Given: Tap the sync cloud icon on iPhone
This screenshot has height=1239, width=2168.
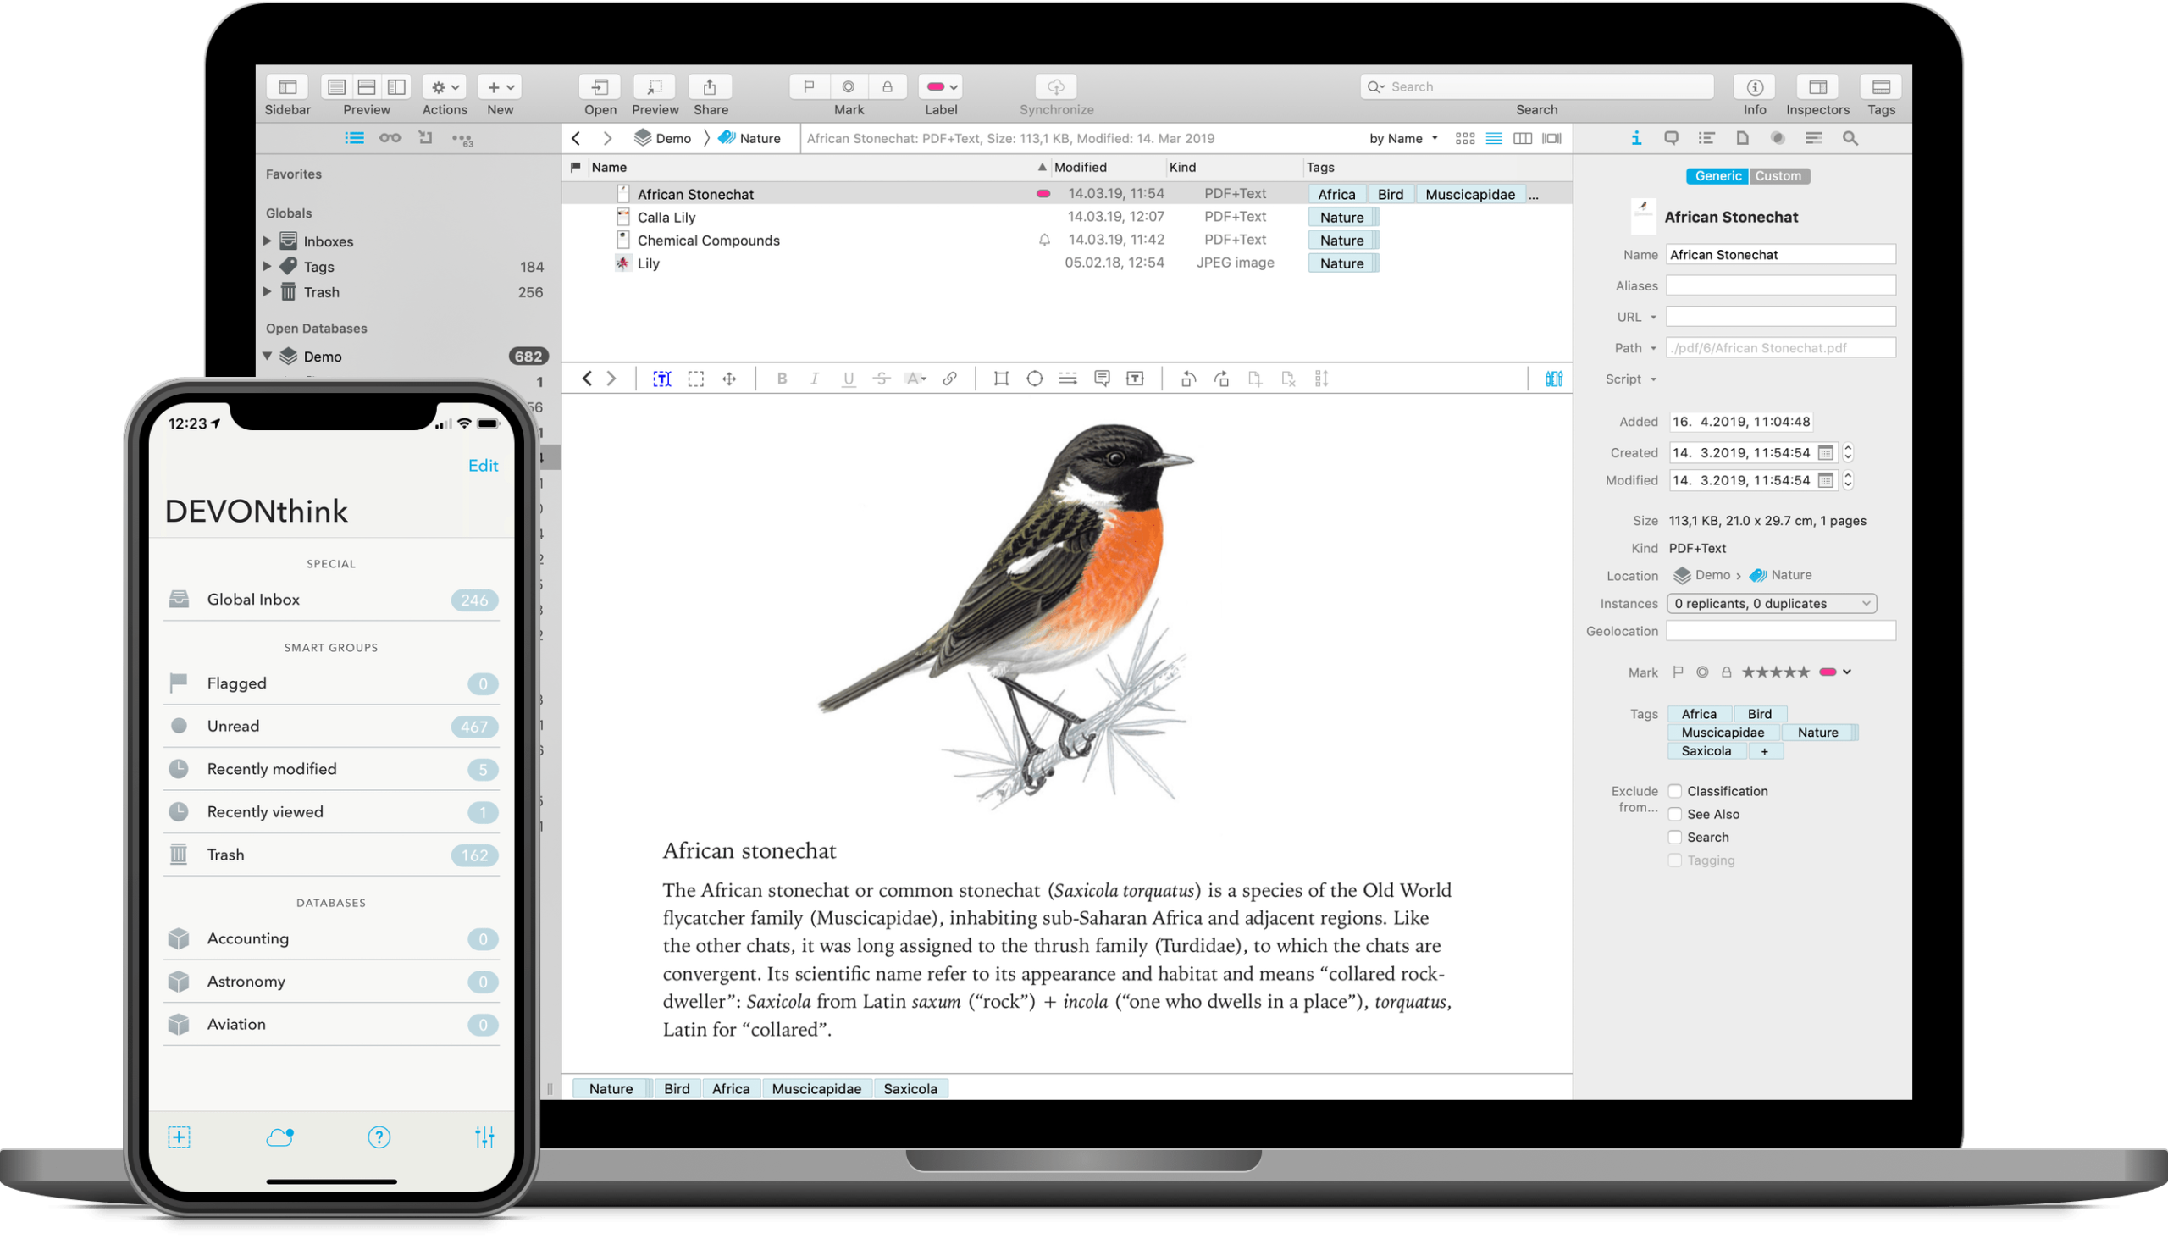Looking at the screenshot, I should pyautogui.click(x=280, y=1137).
